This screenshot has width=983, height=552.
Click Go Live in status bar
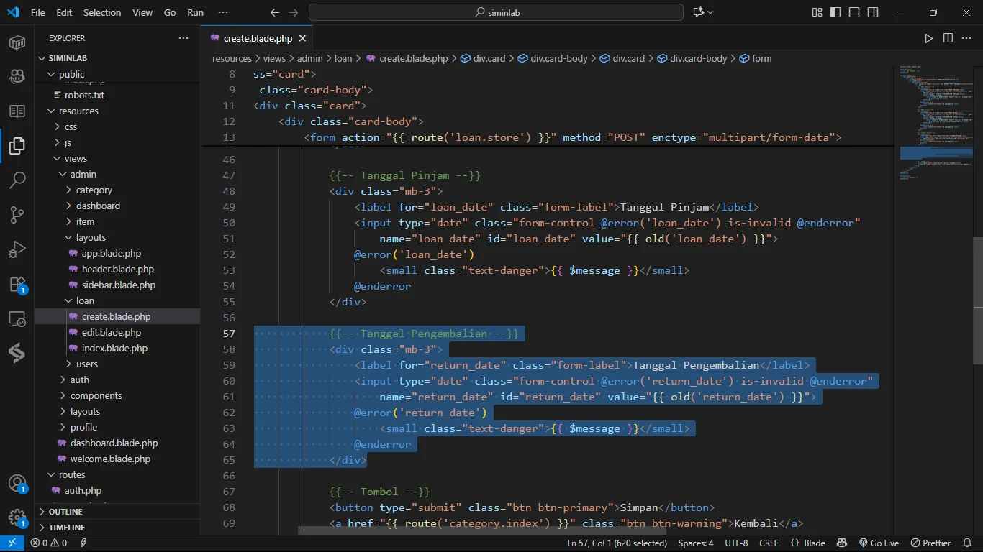point(879,543)
